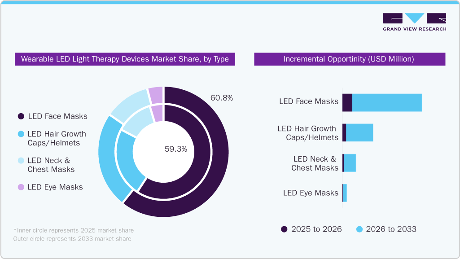Viewport: 460px width, 259px height.
Task: Click the LED Eye Masks legend dot
Action: click(21, 187)
